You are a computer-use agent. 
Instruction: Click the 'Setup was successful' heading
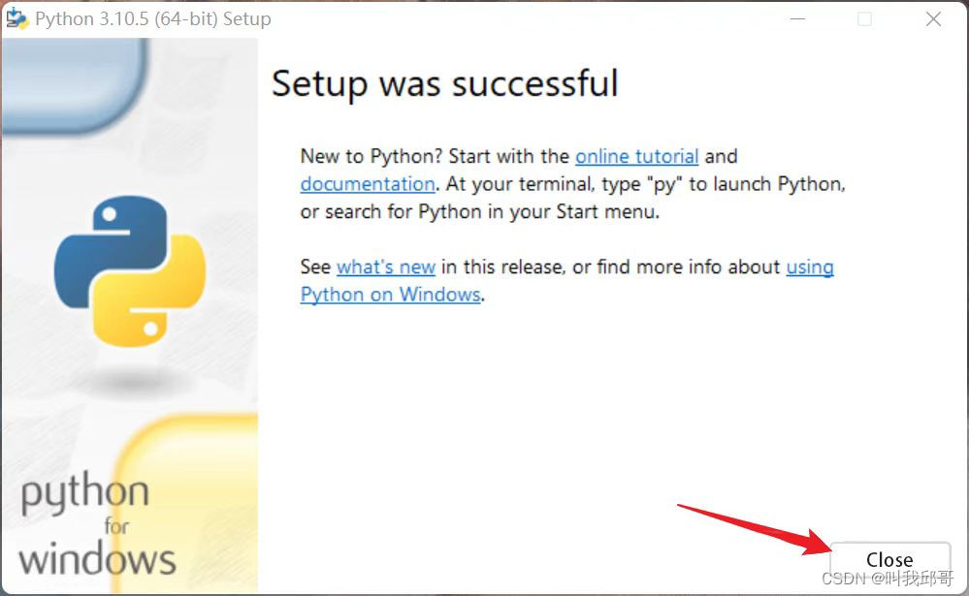click(444, 84)
